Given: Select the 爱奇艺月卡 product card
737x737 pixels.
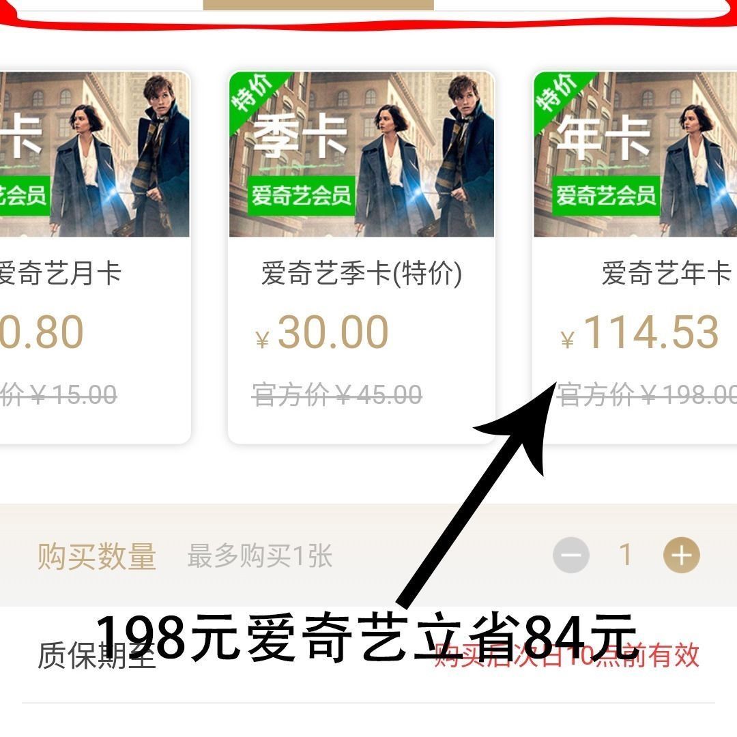Looking at the screenshot, I should click(96, 257).
